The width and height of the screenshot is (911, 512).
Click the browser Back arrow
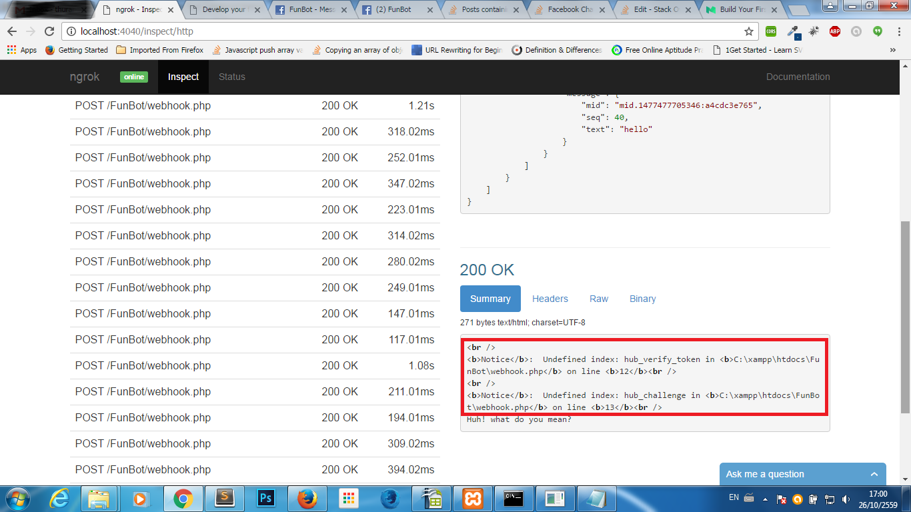pos(12,31)
